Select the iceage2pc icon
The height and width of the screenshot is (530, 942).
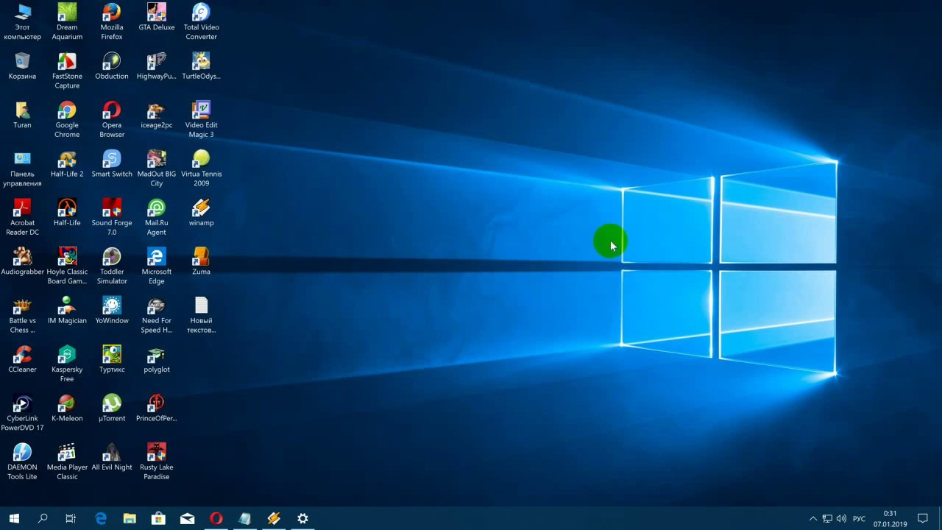coord(157,115)
